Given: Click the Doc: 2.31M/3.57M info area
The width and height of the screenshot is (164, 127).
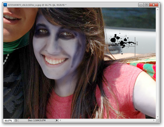Looking at the screenshot, I should click(x=37, y=120).
